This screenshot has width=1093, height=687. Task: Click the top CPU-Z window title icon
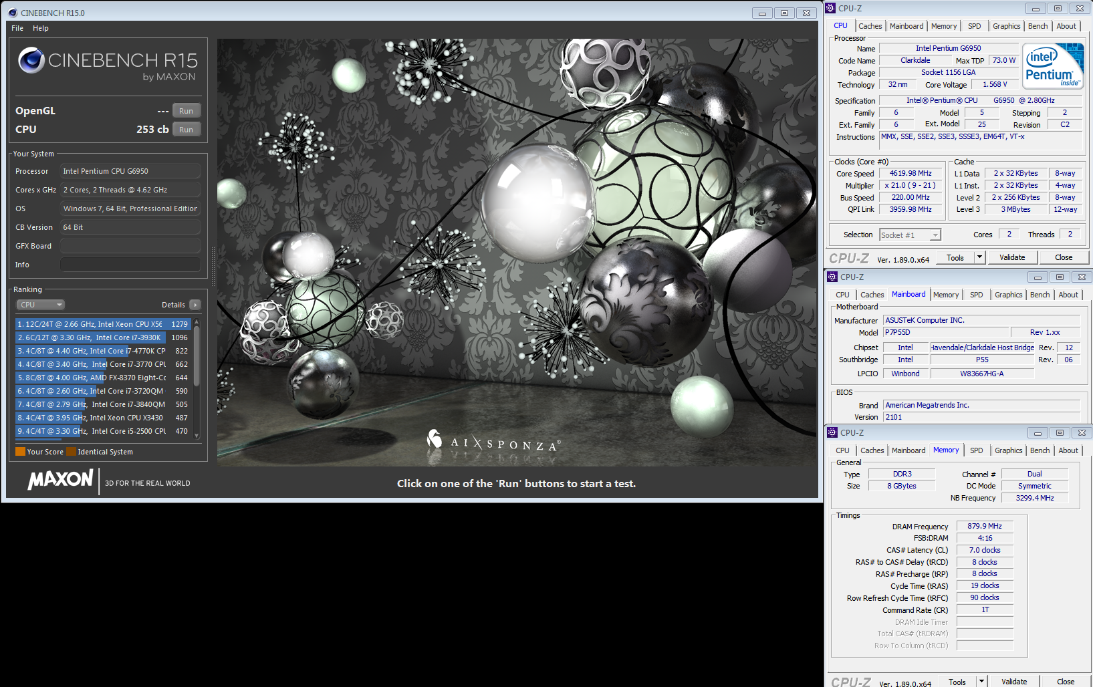(x=830, y=8)
